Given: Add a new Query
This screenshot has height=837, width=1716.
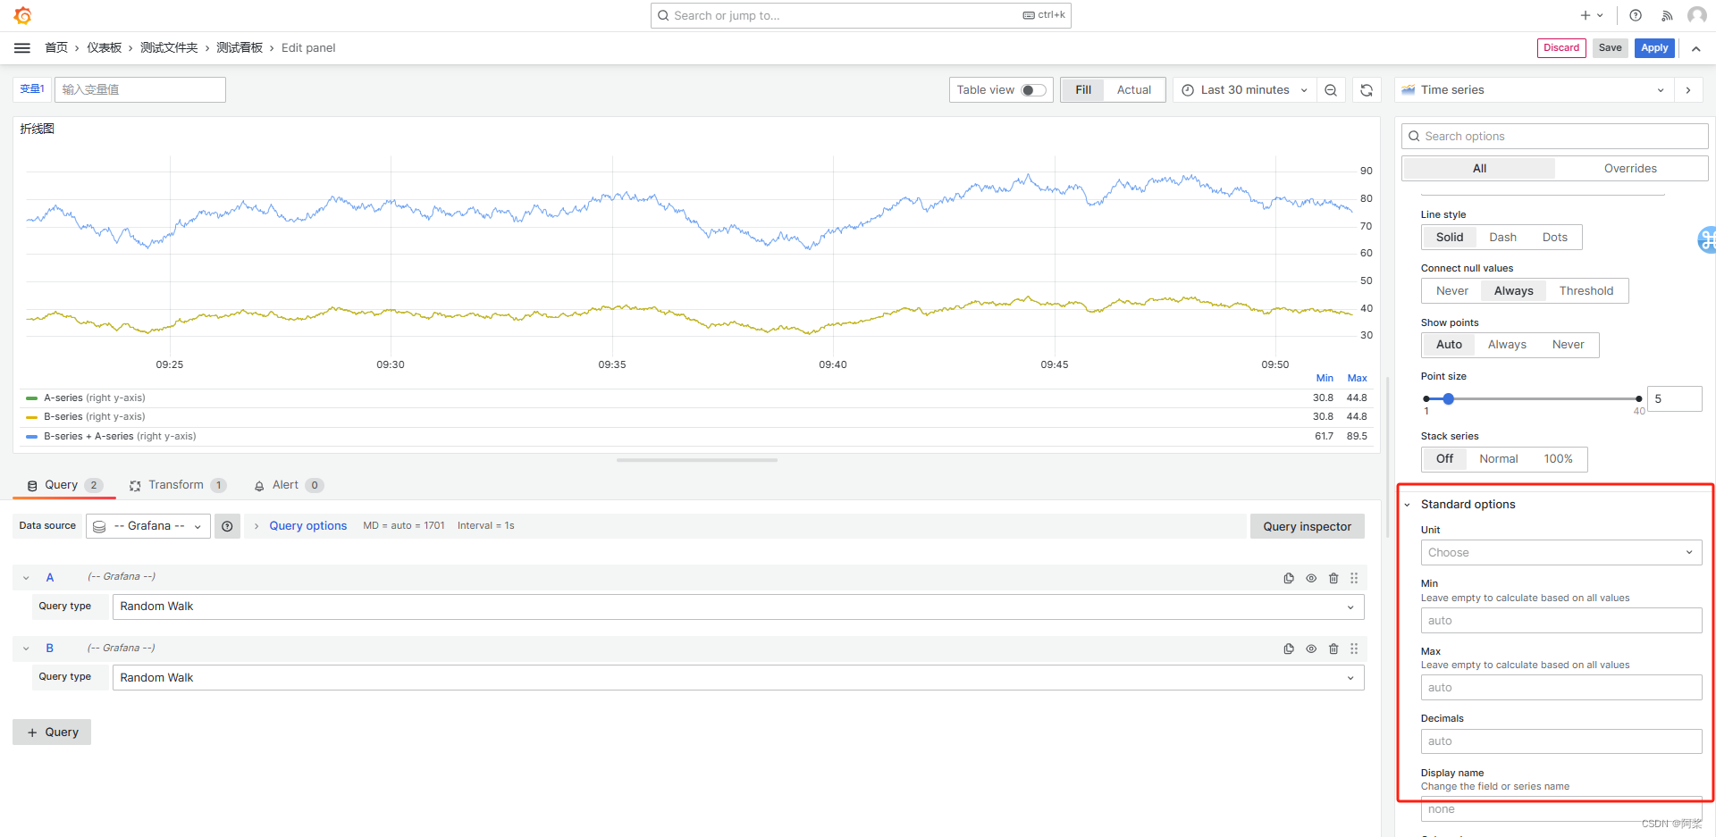Looking at the screenshot, I should pyautogui.click(x=52, y=732).
